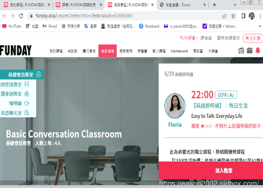
Task: Open the 課後館 link
Action: pyautogui.click(x=206, y=38)
